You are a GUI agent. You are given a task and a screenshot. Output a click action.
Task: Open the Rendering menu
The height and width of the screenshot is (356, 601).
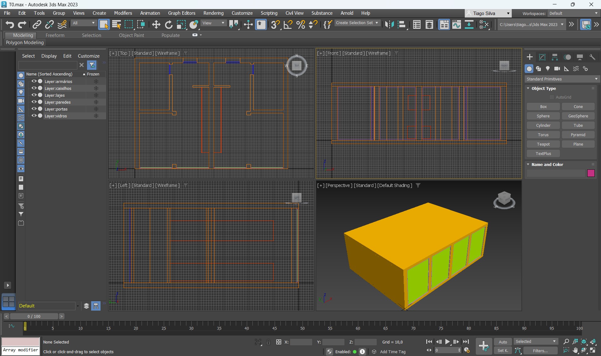pyautogui.click(x=213, y=13)
